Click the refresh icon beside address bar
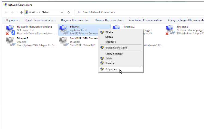Screen dimensions: 204x129 pos(69,12)
